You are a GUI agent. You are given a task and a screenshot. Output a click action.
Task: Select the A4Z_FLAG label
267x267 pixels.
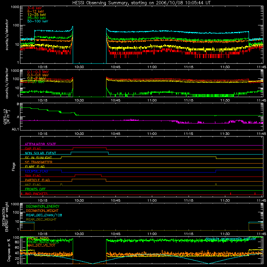[x=33, y=185]
